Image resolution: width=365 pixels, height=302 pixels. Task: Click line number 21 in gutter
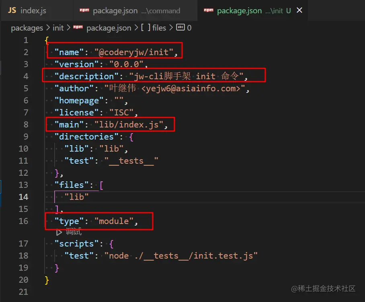click(23, 292)
